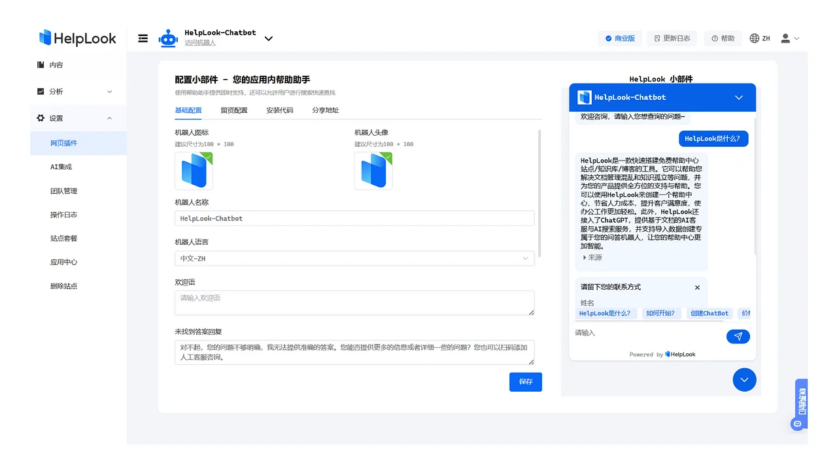Click the 商业版 plan button
837x470 pixels.
tap(620, 39)
